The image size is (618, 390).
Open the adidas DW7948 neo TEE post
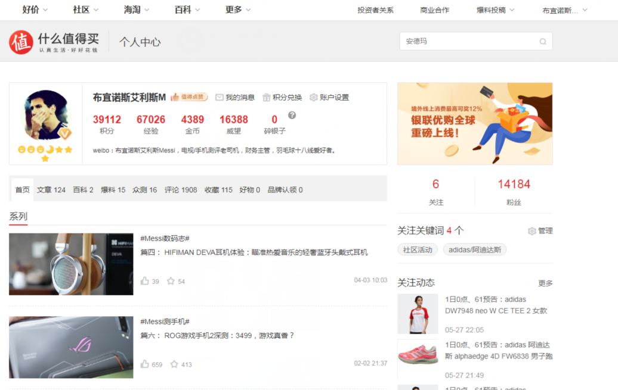click(496, 305)
